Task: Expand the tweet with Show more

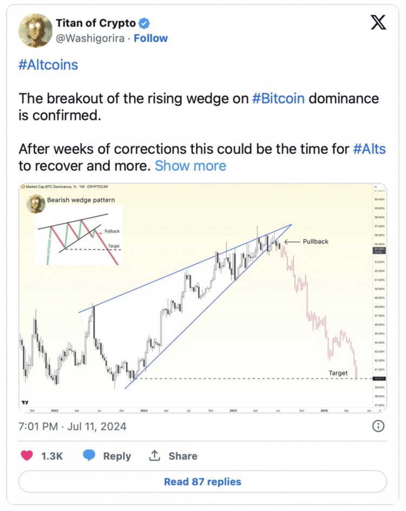Action: [191, 165]
